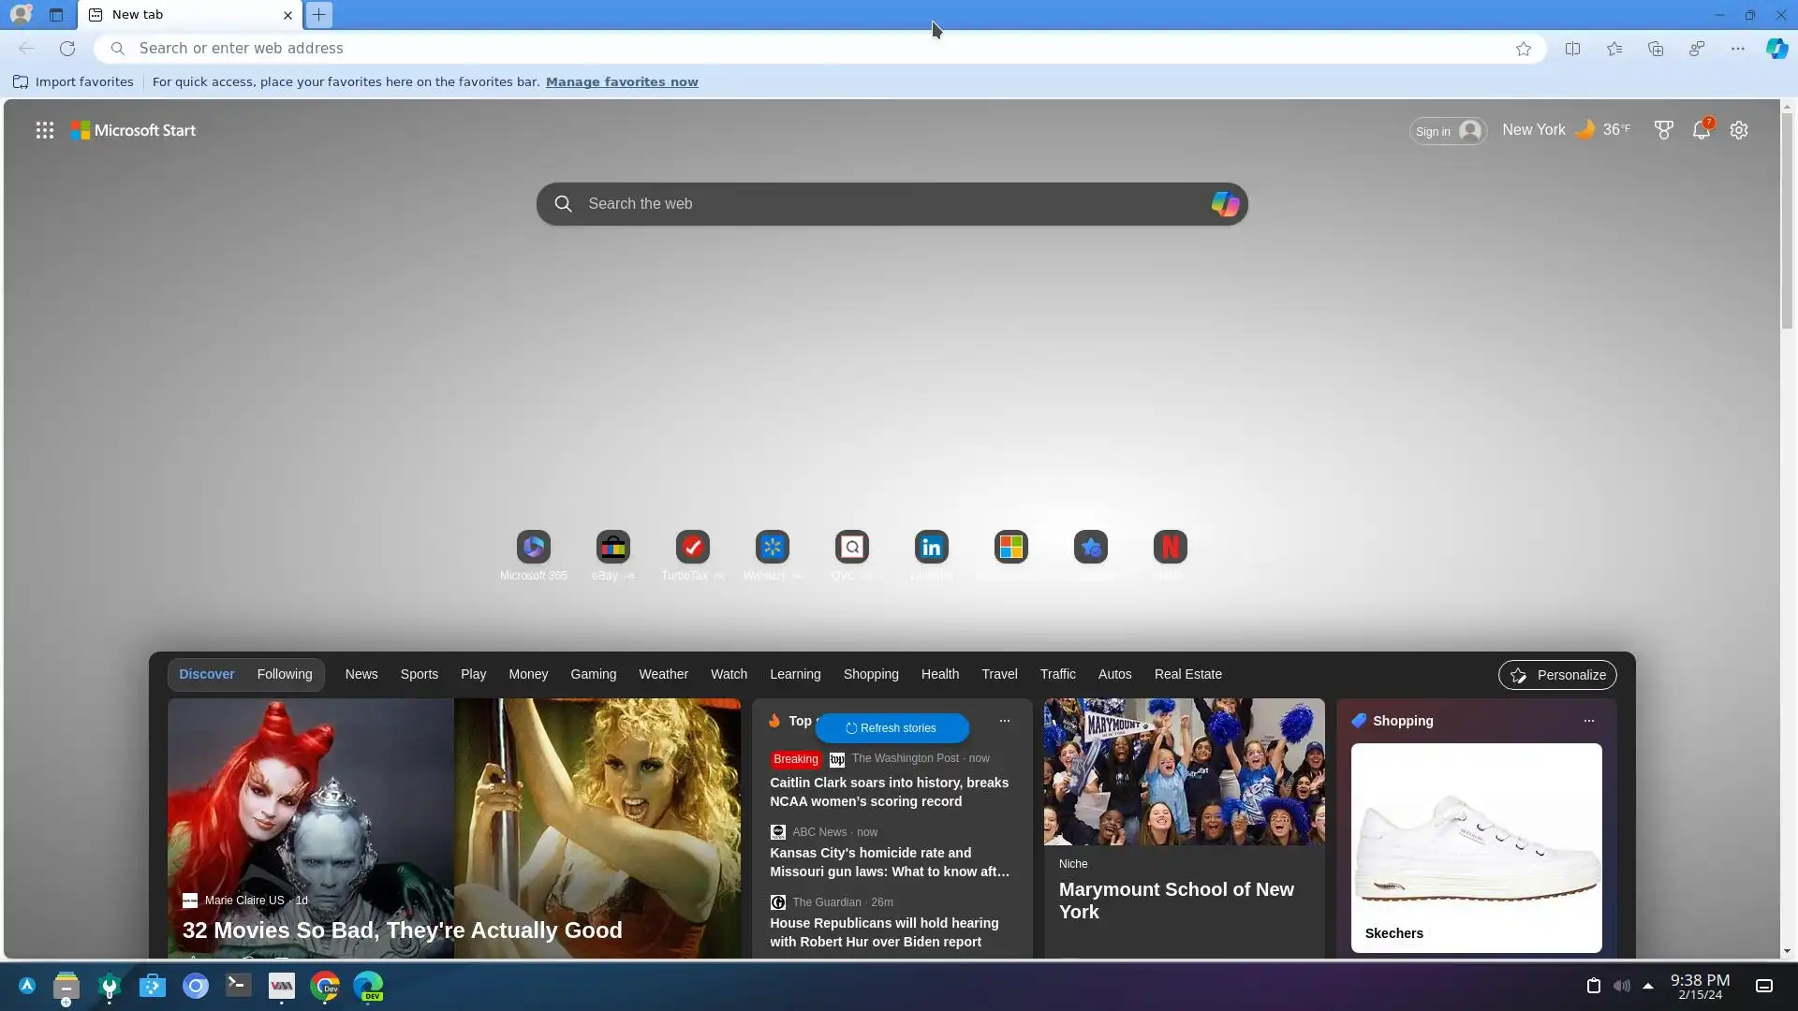Open the app launcher grid menu
The image size is (1798, 1011).
coord(44,130)
